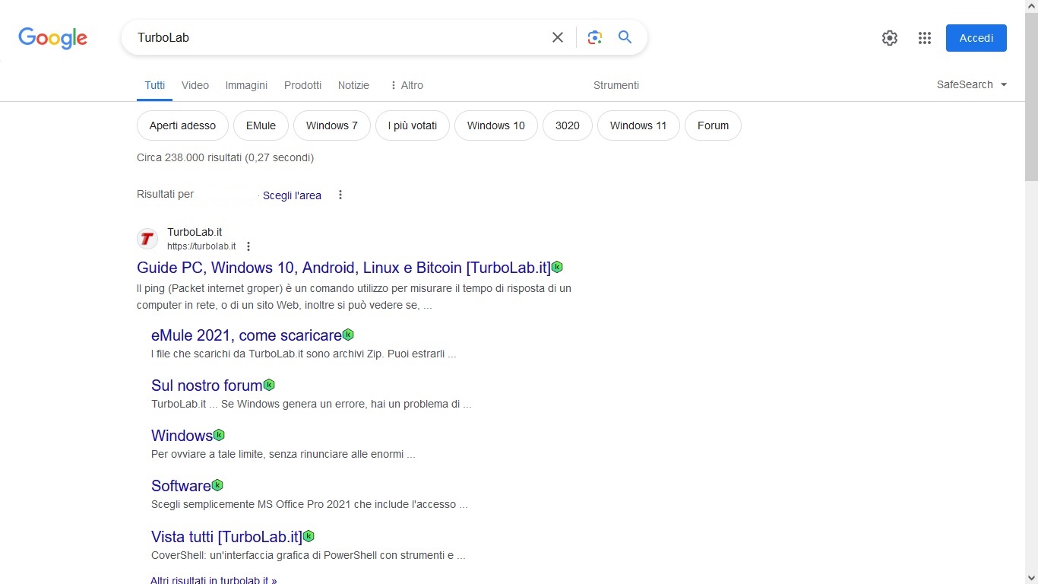This screenshot has width=1038, height=584.
Task: Click green badge next to Vista tutti link
Action: click(309, 536)
